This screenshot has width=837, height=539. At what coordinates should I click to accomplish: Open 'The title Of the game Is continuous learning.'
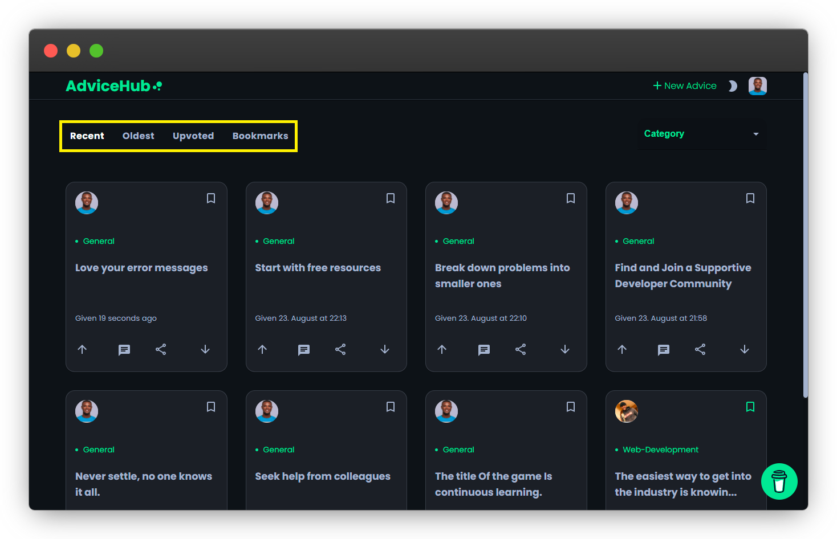[x=494, y=484]
